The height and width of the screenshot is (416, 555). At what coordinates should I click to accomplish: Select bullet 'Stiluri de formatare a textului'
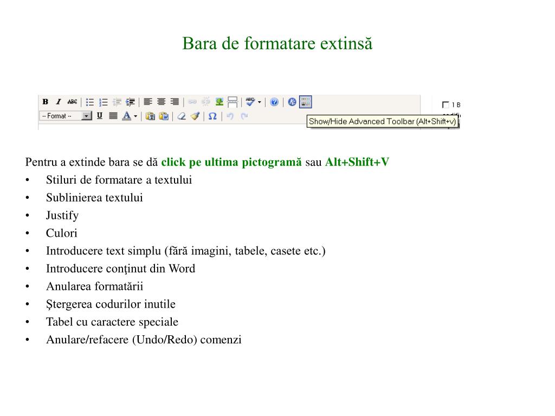click(x=119, y=180)
